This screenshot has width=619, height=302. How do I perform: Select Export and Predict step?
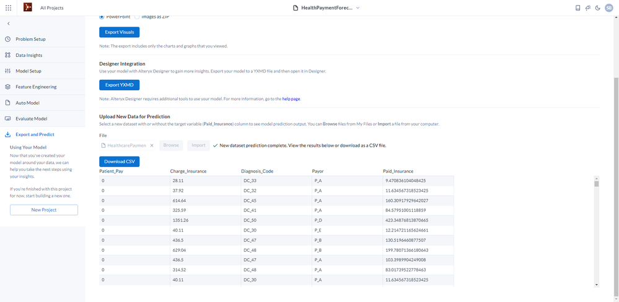coord(43,134)
